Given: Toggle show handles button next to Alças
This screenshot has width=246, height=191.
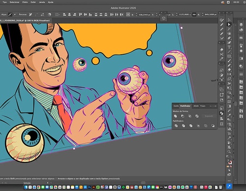Looking at the screenshot, I should (10, 14).
